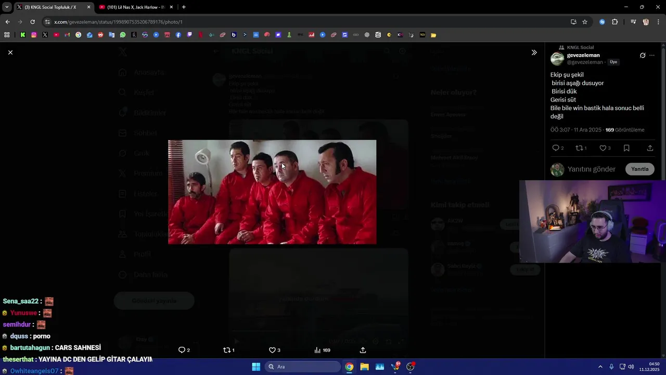Open the Grok action on gevezeleman's tweet
666x375 pixels.
643,55
